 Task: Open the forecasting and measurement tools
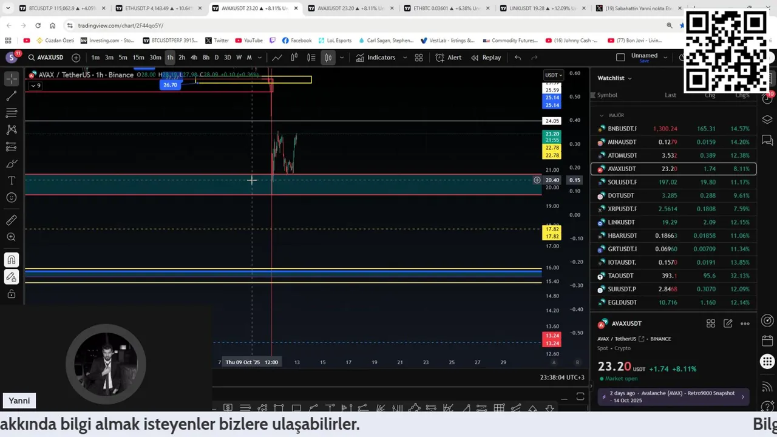click(12, 147)
